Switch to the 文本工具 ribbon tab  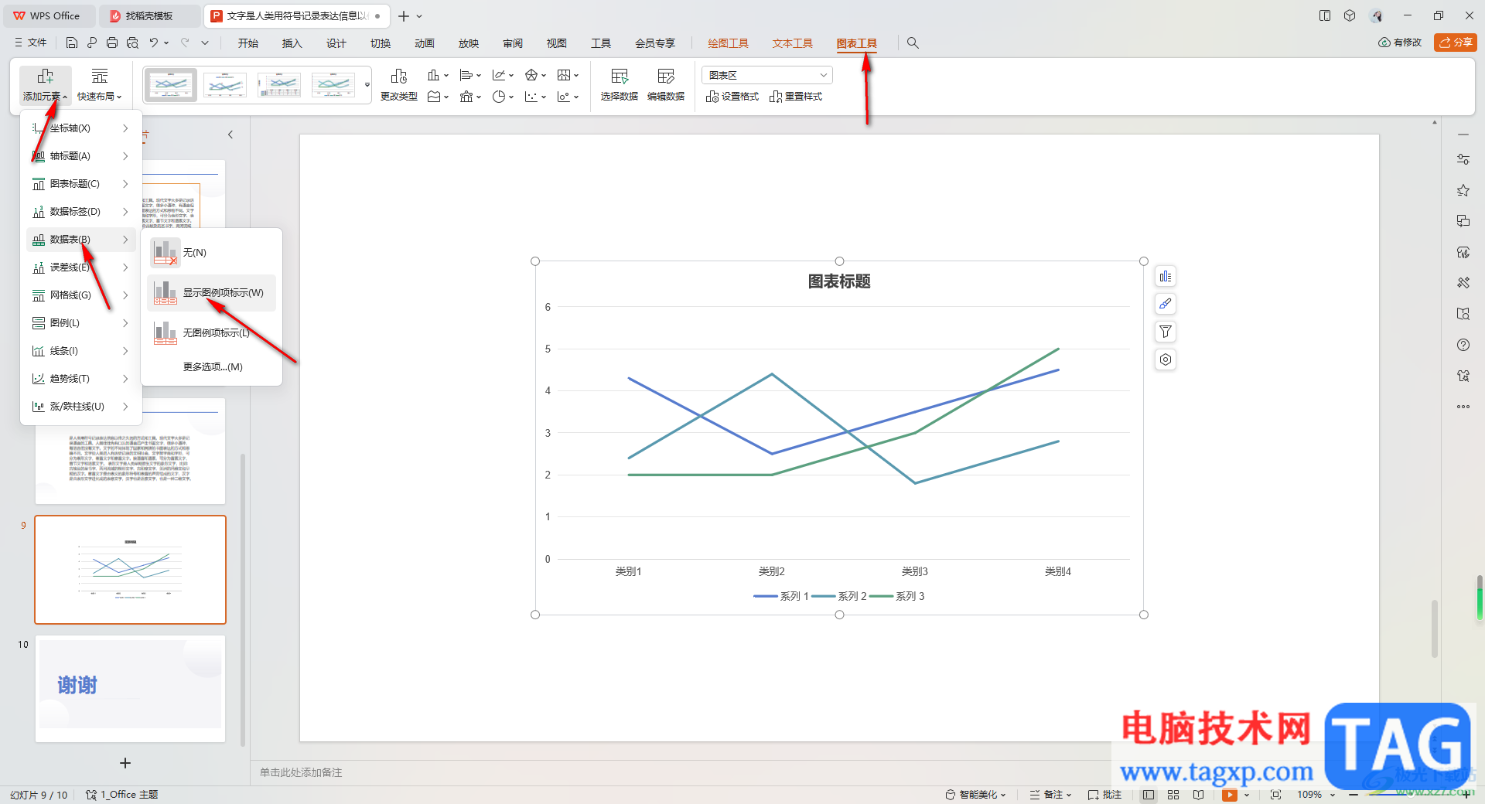[x=792, y=43]
